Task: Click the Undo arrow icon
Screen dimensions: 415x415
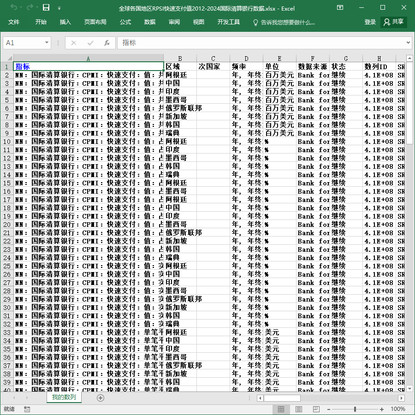Action: pos(14,7)
